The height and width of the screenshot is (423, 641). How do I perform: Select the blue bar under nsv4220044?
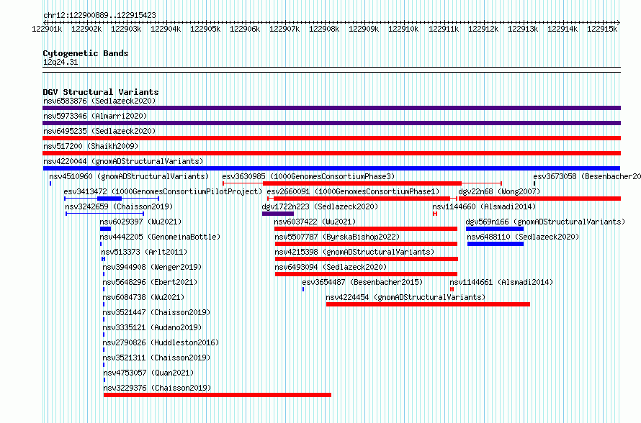point(331,168)
